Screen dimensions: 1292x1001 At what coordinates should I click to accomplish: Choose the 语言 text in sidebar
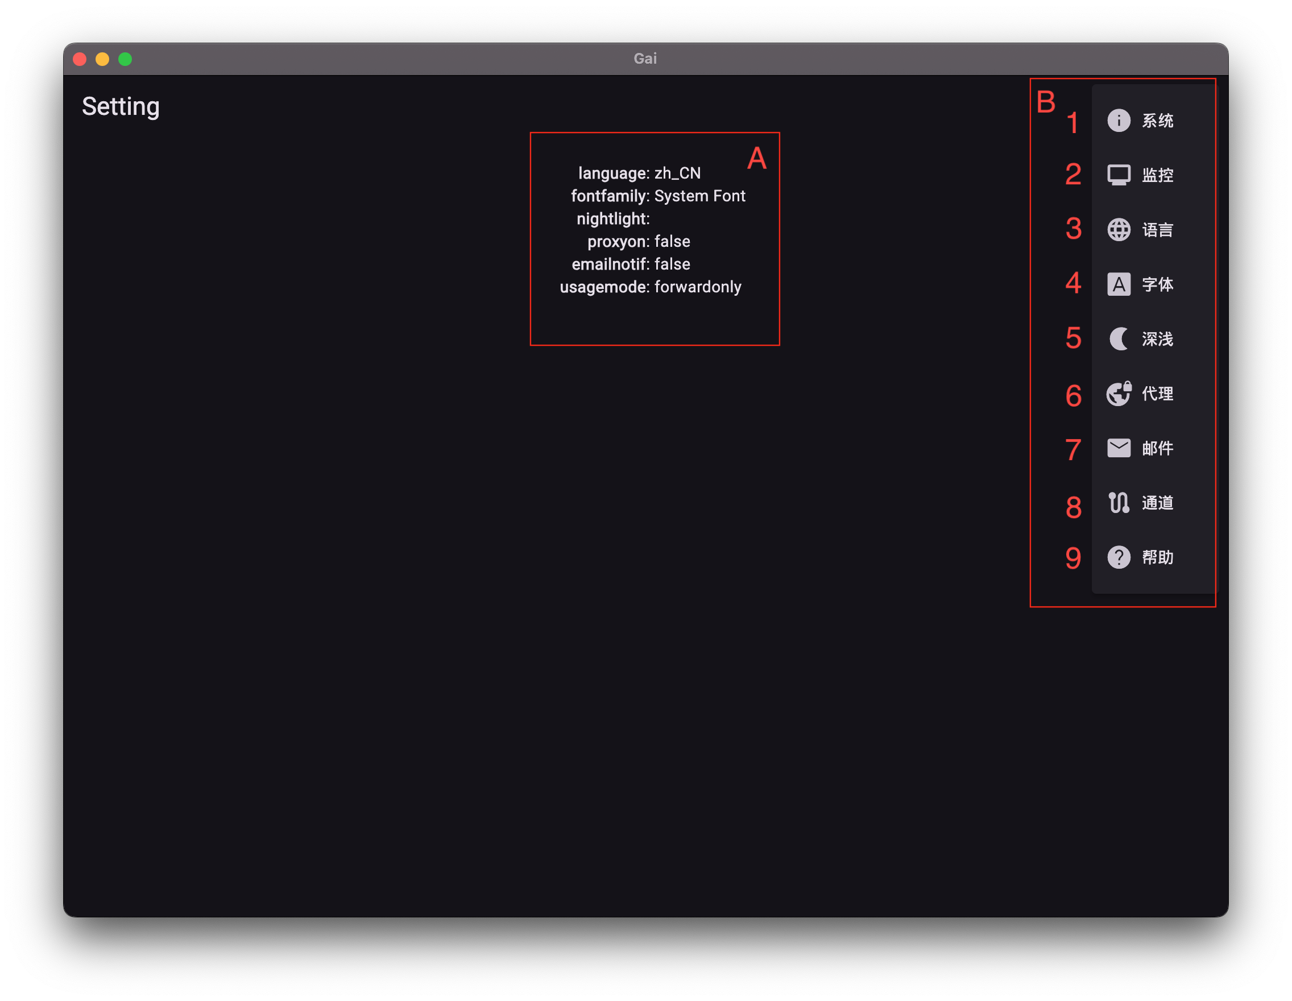pos(1157,230)
